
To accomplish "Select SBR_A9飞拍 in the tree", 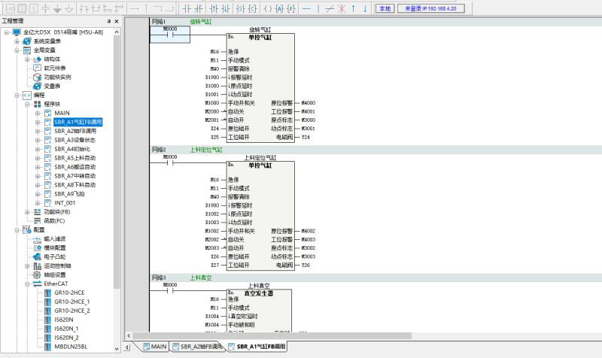I will pyautogui.click(x=69, y=194).
